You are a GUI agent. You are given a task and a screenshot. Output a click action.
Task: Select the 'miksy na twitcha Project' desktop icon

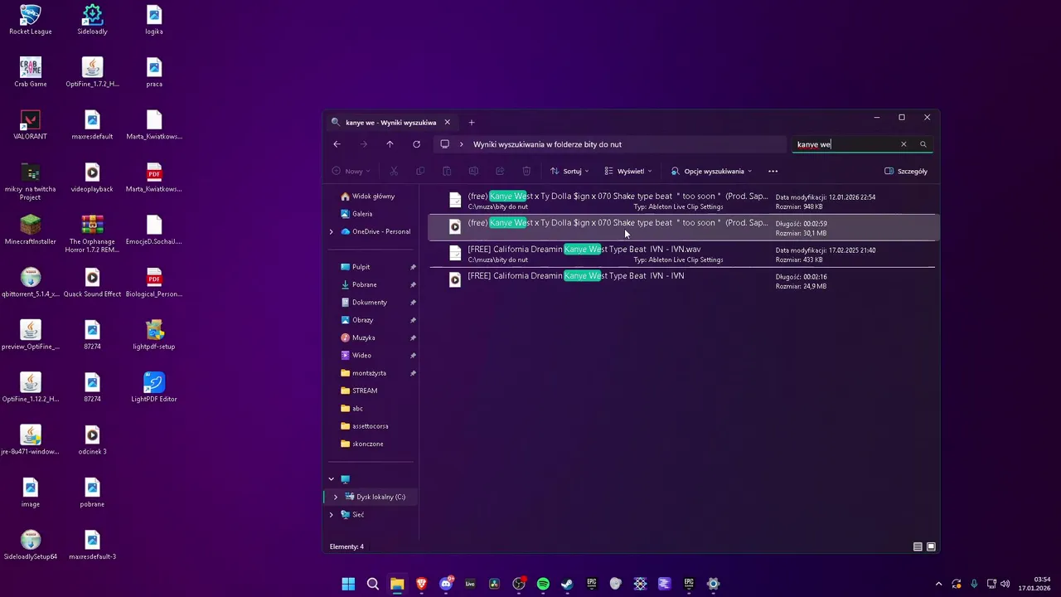coord(31,182)
